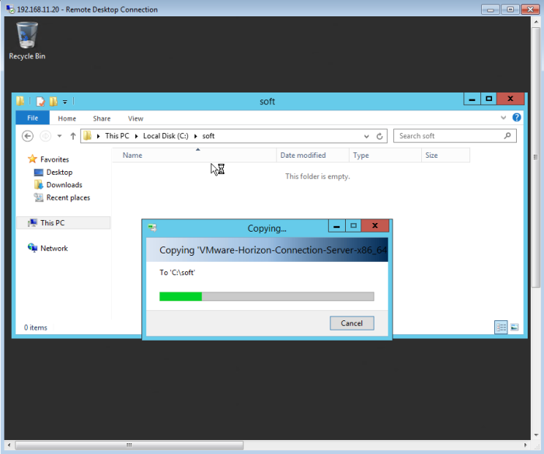Open the address bar history dropdown
This screenshot has width=544, height=454.
coord(368,136)
